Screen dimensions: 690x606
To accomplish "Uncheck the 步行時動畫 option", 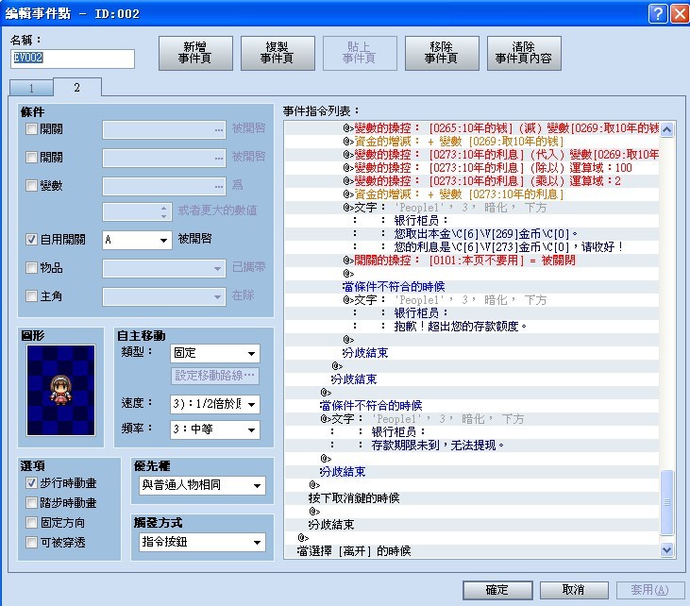I will click(31, 482).
